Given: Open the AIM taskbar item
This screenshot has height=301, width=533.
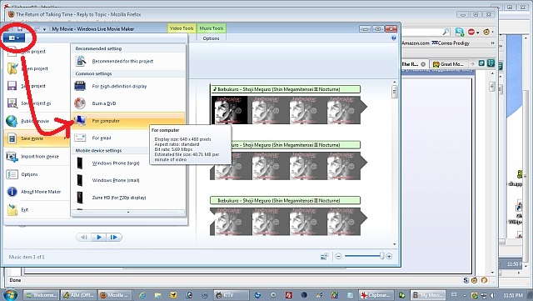Looking at the screenshot, I should click(x=78, y=295).
